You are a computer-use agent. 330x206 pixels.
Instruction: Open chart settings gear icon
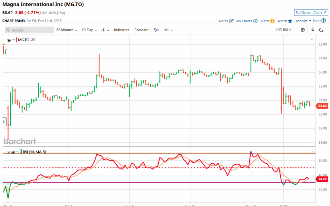coord(303,30)
